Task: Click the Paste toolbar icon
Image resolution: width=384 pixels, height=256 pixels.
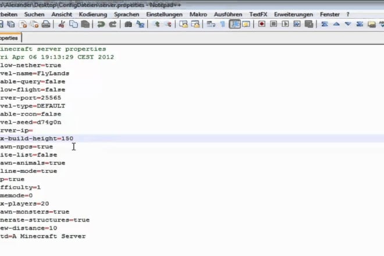Action: 85,24
